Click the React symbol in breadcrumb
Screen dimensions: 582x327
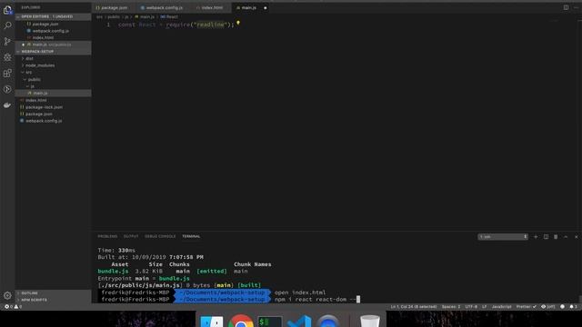169,17
